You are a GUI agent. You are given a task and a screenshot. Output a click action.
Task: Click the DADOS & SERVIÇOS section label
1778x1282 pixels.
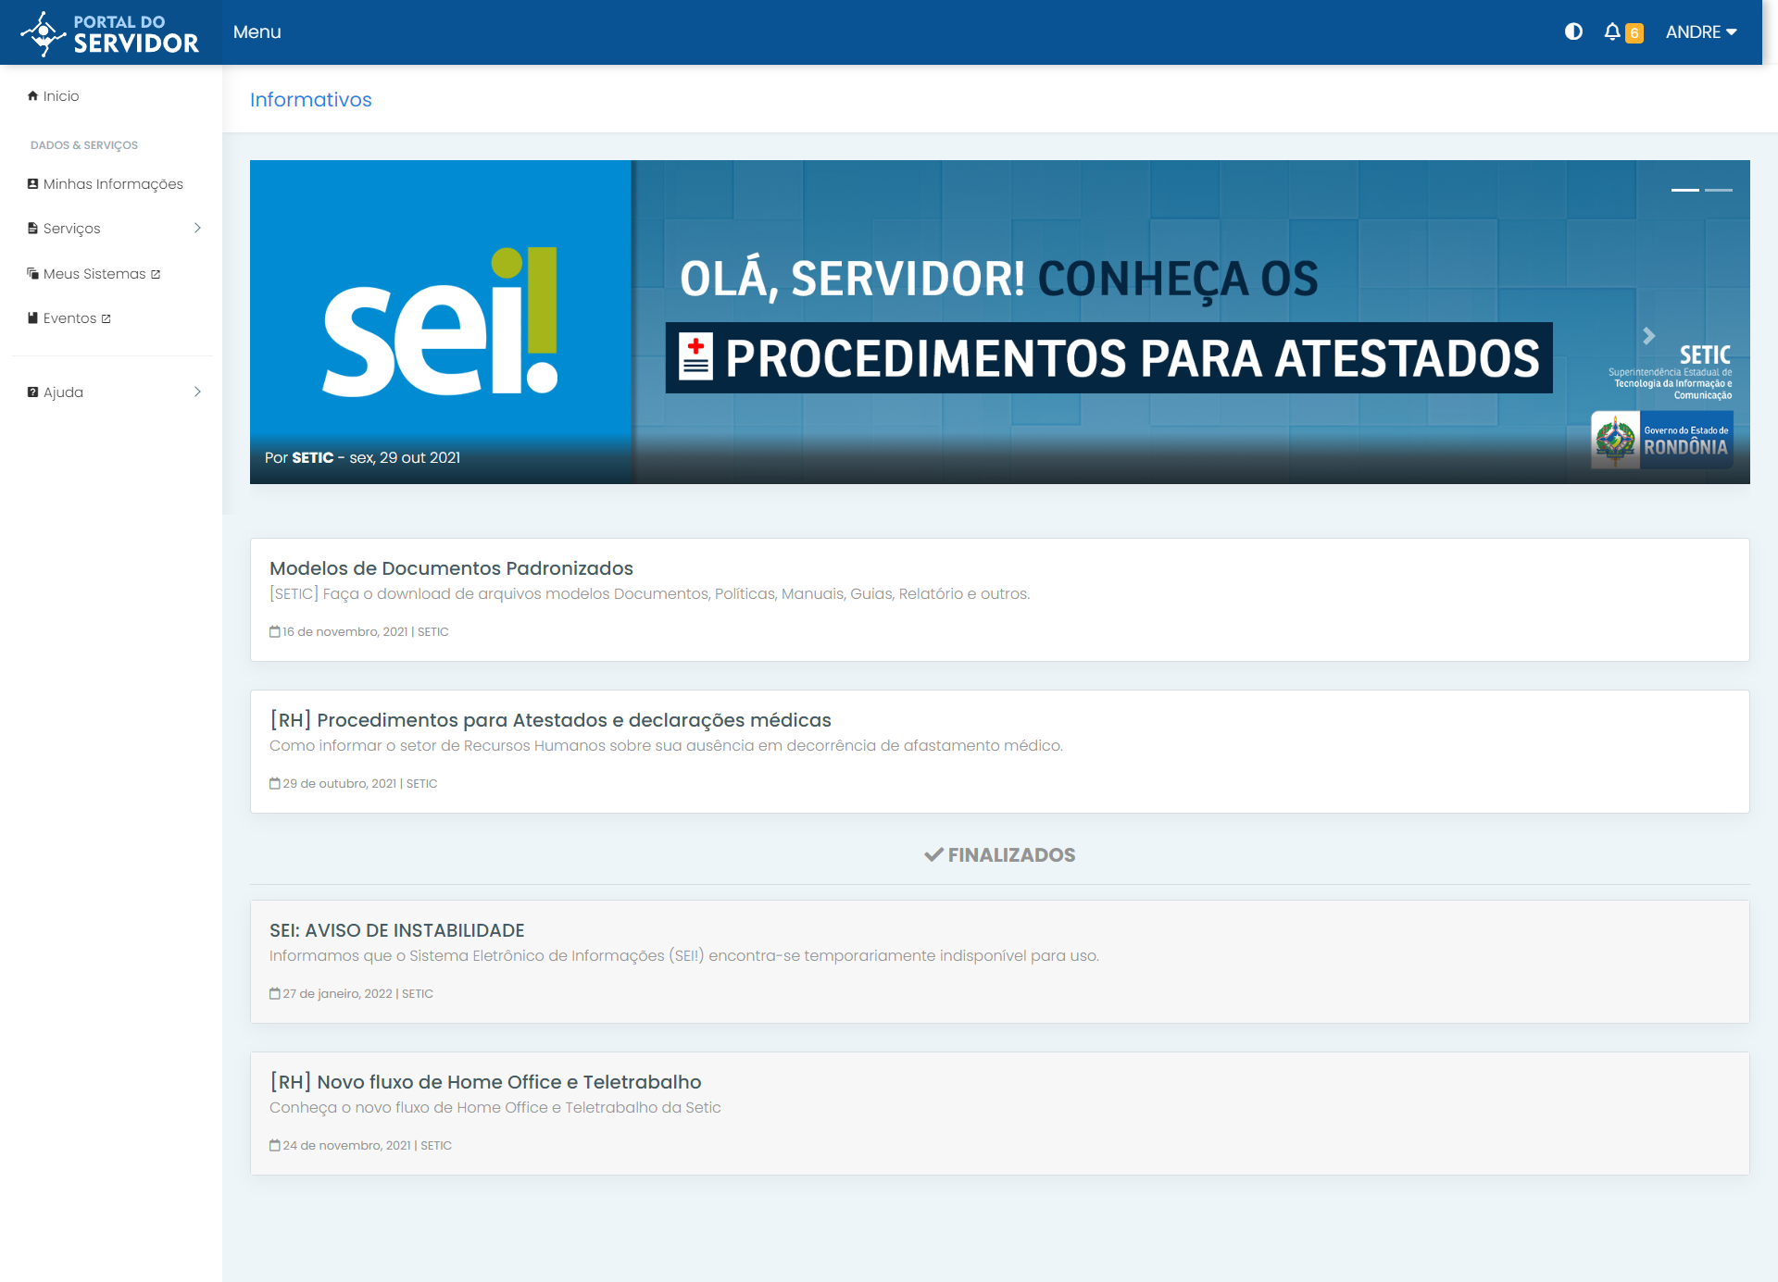click(x=84, y=145)
